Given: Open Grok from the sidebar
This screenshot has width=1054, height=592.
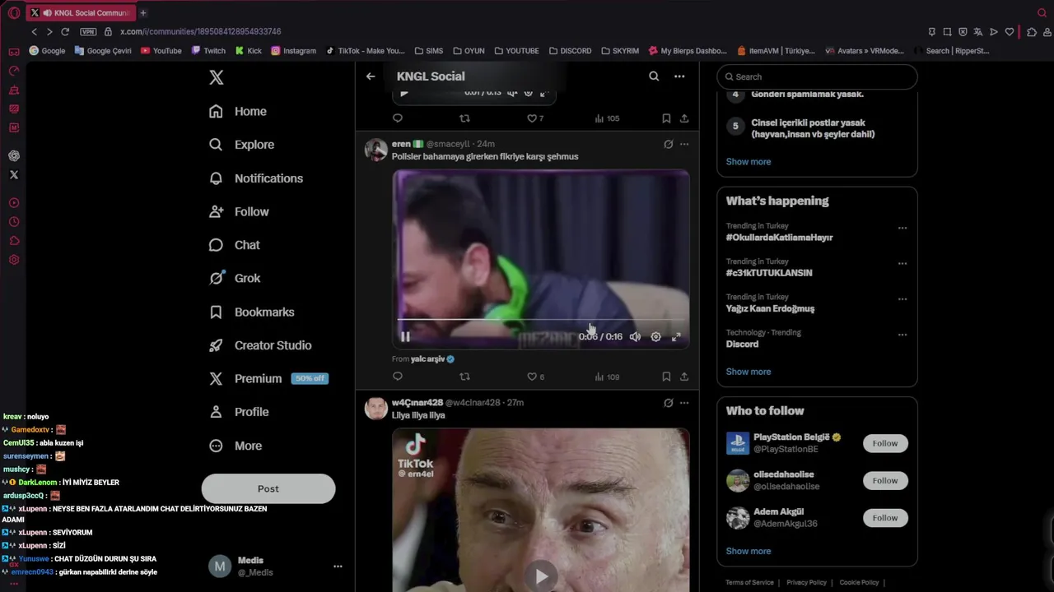Looking at the screenshot, I should pos(235,278).
